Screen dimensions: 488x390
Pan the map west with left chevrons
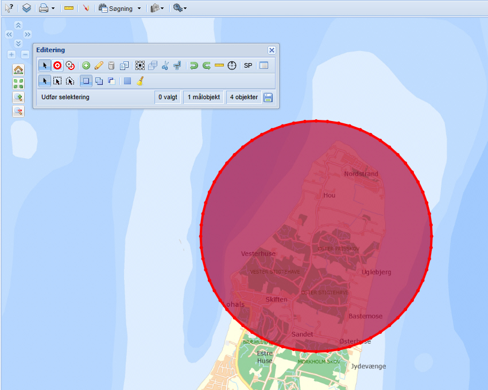click(9, 34)
